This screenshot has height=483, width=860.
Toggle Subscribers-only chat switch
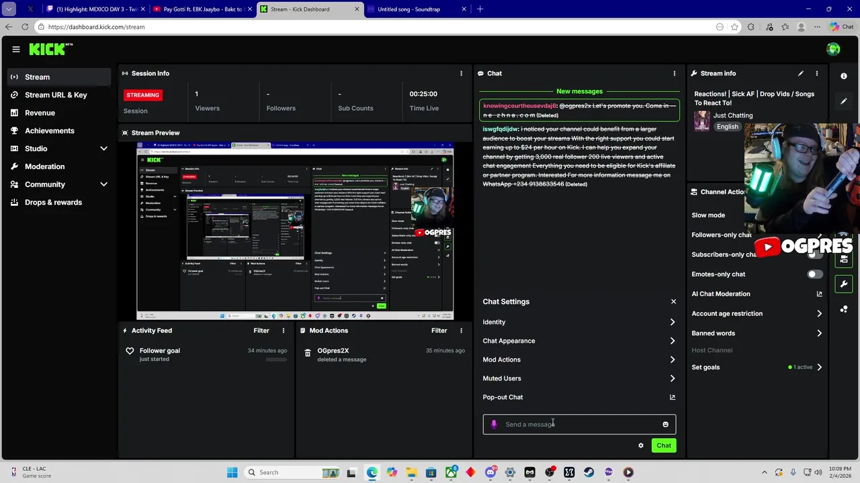click(x=814, y=254)
